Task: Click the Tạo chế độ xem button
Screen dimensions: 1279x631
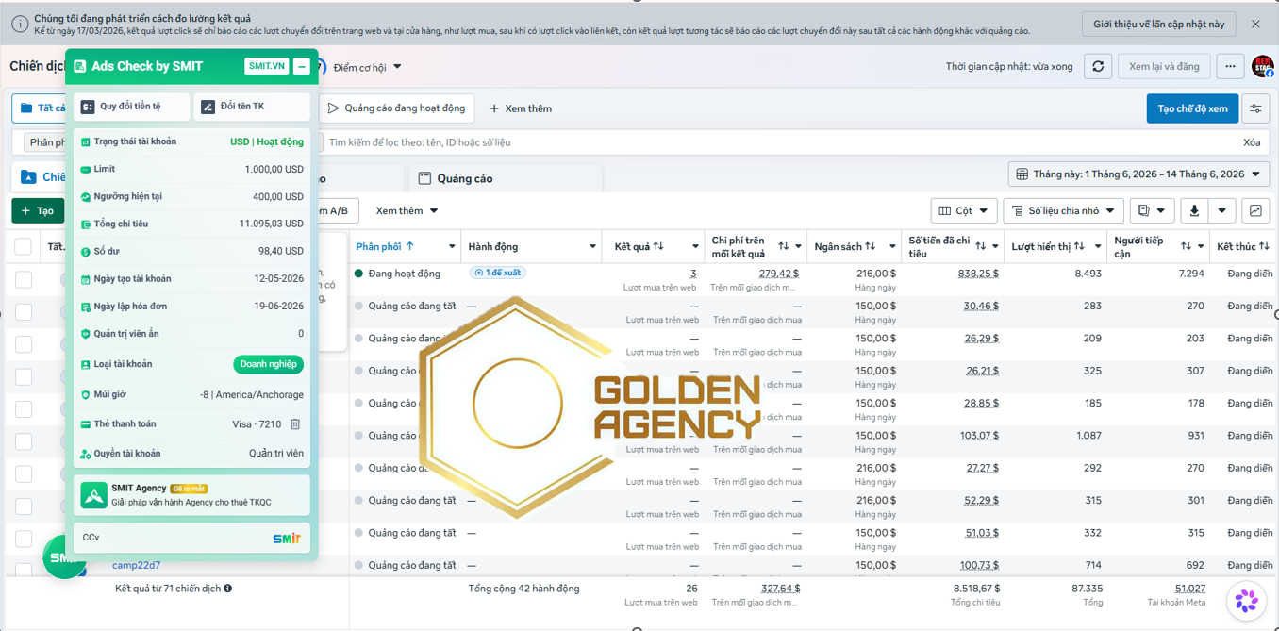Action: [1192, 108]
